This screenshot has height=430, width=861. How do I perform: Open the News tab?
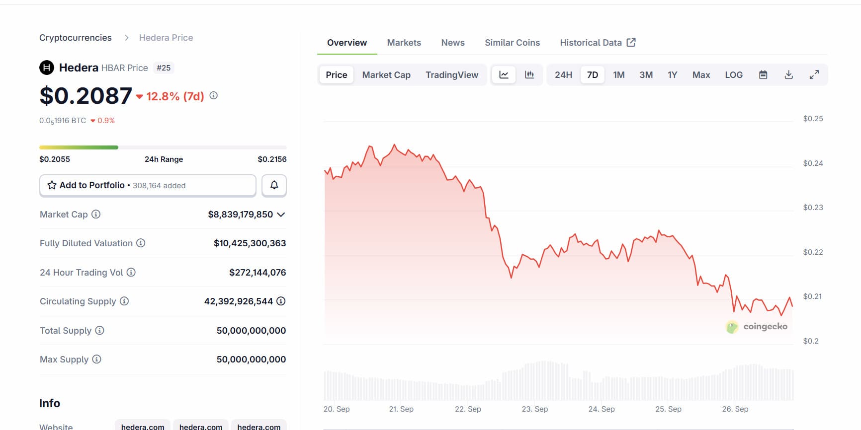click(453, 43)
